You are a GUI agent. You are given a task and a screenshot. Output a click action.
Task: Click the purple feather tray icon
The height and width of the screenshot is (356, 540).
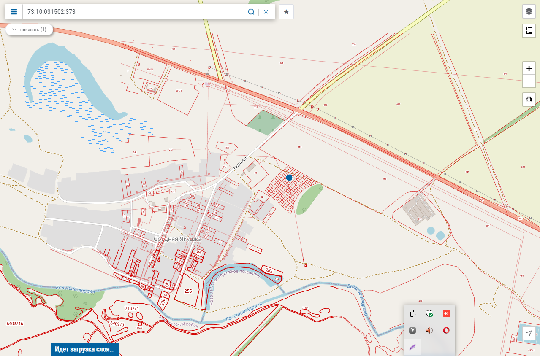[412, 348]
